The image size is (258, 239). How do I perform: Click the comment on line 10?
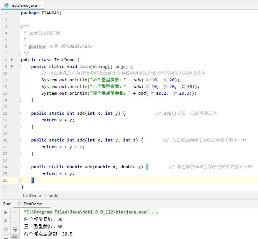click(123, 73)
